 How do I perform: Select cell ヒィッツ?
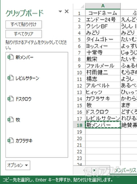103,92
